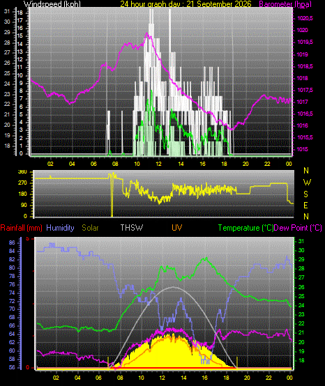Click '13' on the white windspeed axis
This screenshot has height=386, width=325.
(20, 52)
